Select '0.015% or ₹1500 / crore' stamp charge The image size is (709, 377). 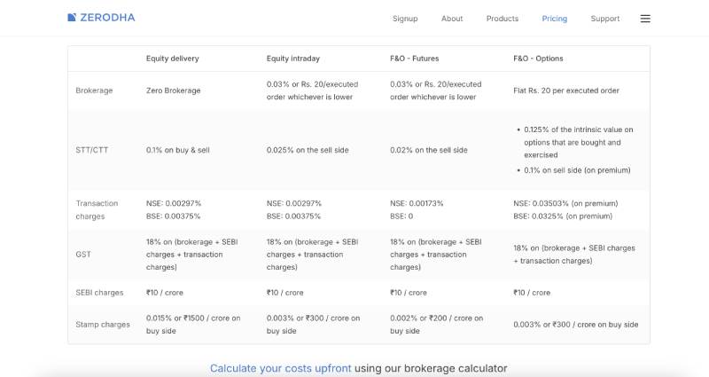193,325
